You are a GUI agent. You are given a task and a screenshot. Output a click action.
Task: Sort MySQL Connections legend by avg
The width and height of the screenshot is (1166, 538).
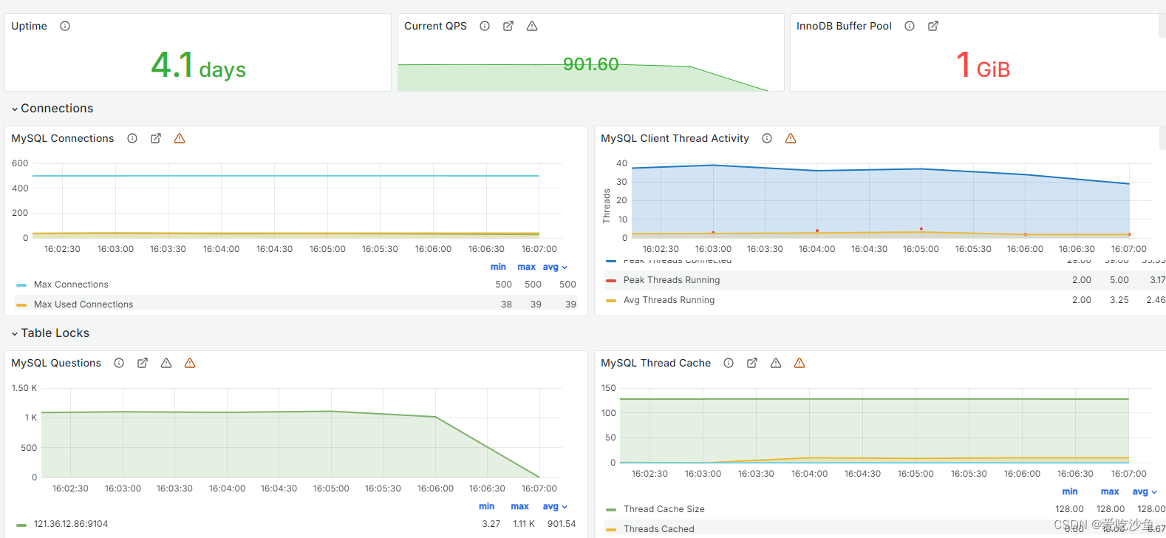coord(555,267)
